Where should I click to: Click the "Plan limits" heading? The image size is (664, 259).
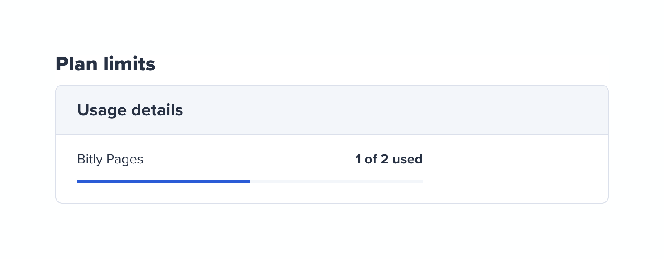click(x=105, y=64)
